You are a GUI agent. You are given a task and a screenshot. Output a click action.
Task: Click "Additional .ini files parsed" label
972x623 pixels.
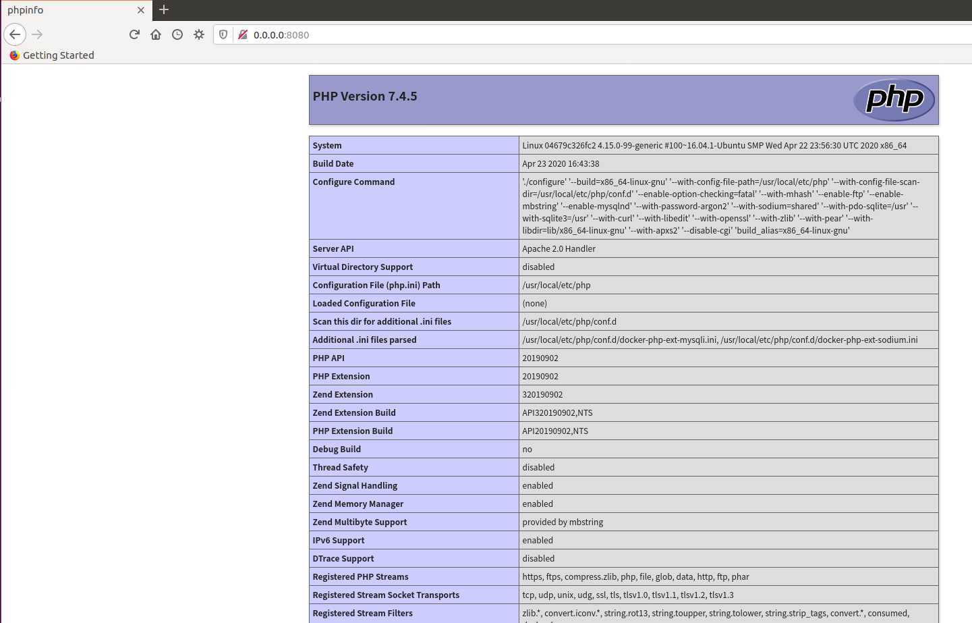(x=364, y=340)
